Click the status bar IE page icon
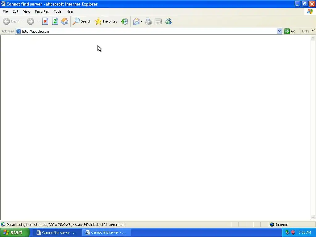This screenshot has width=316, height=237. point(3,224)
